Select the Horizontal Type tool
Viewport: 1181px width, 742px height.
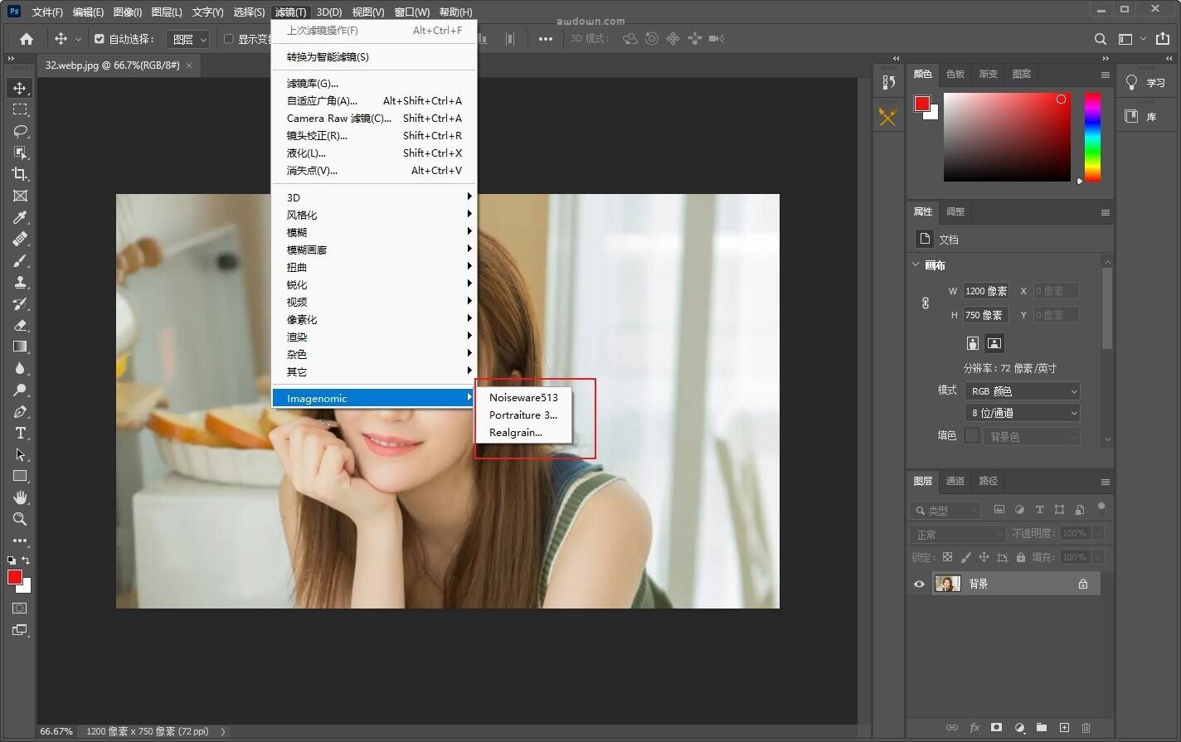[20, 433]
